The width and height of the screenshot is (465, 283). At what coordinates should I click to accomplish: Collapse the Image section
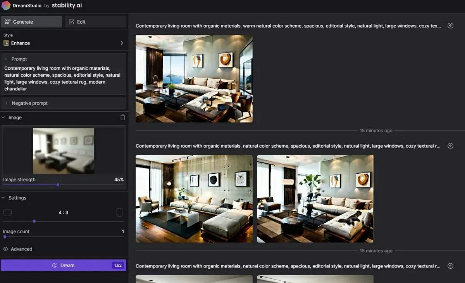click(x=3, y=117)
